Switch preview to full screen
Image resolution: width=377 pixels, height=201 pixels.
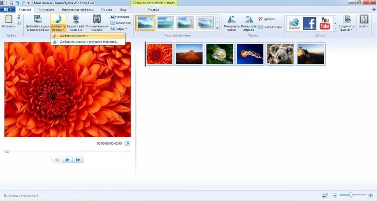coord(127,143)
